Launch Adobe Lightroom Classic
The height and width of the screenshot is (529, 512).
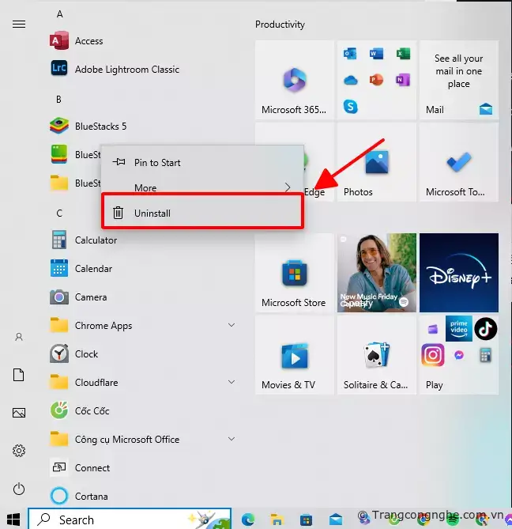(59, 70)
